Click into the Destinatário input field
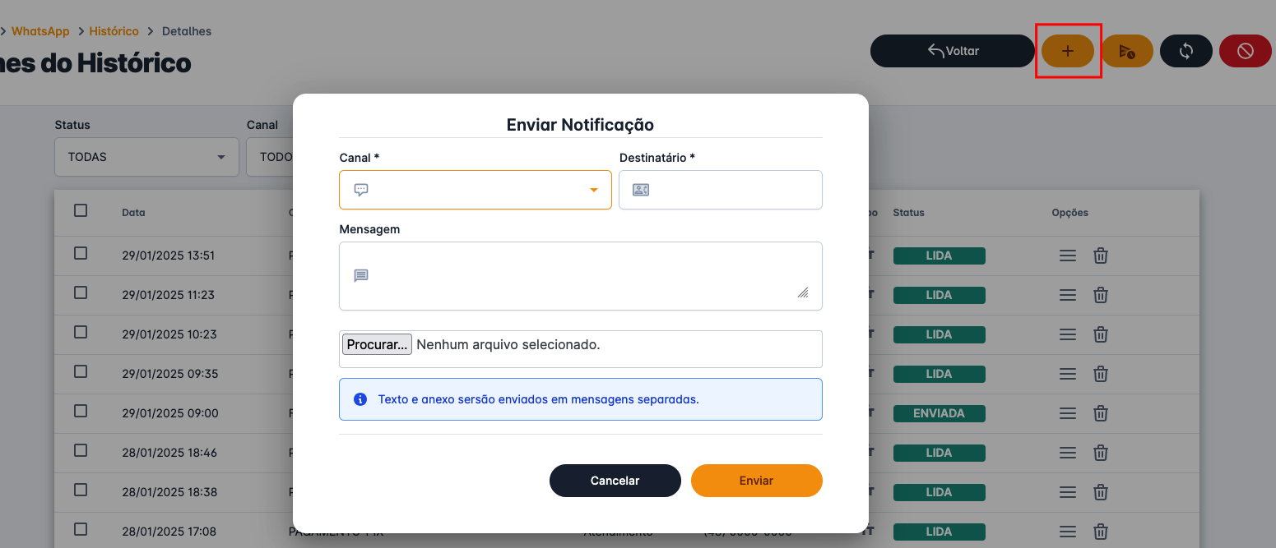The height and width of the screenshot is (548, 1276). 732,190
